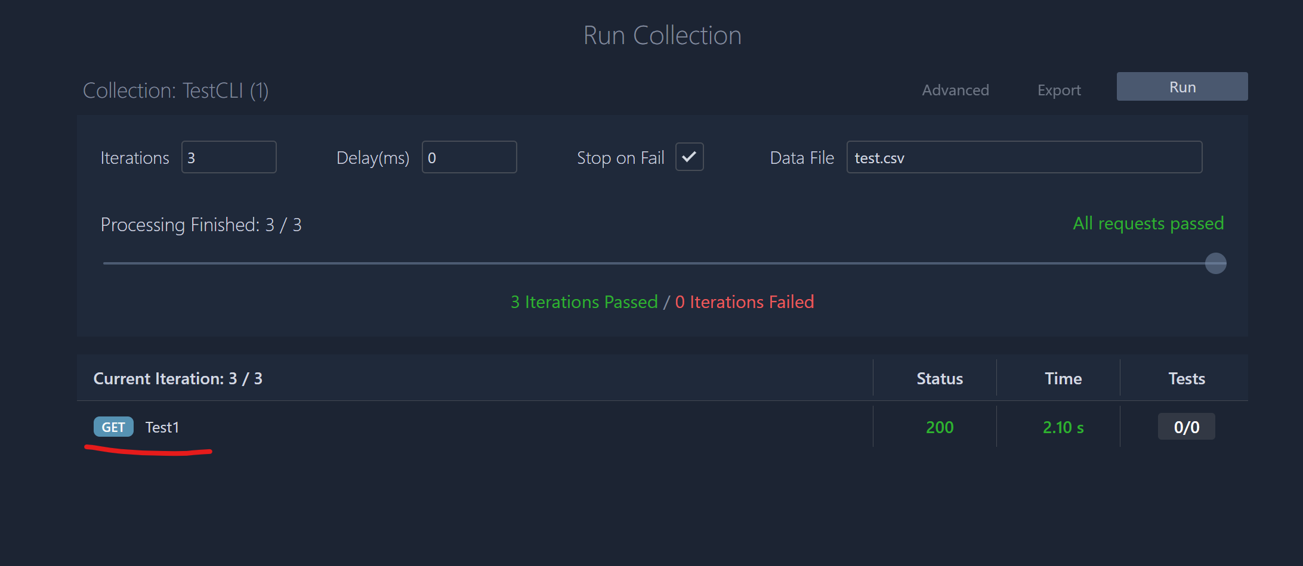Viewport: 1303px width, 566px height.
Task: Click the Data File field showing test.csv
Action: [x=1024, y=157]
